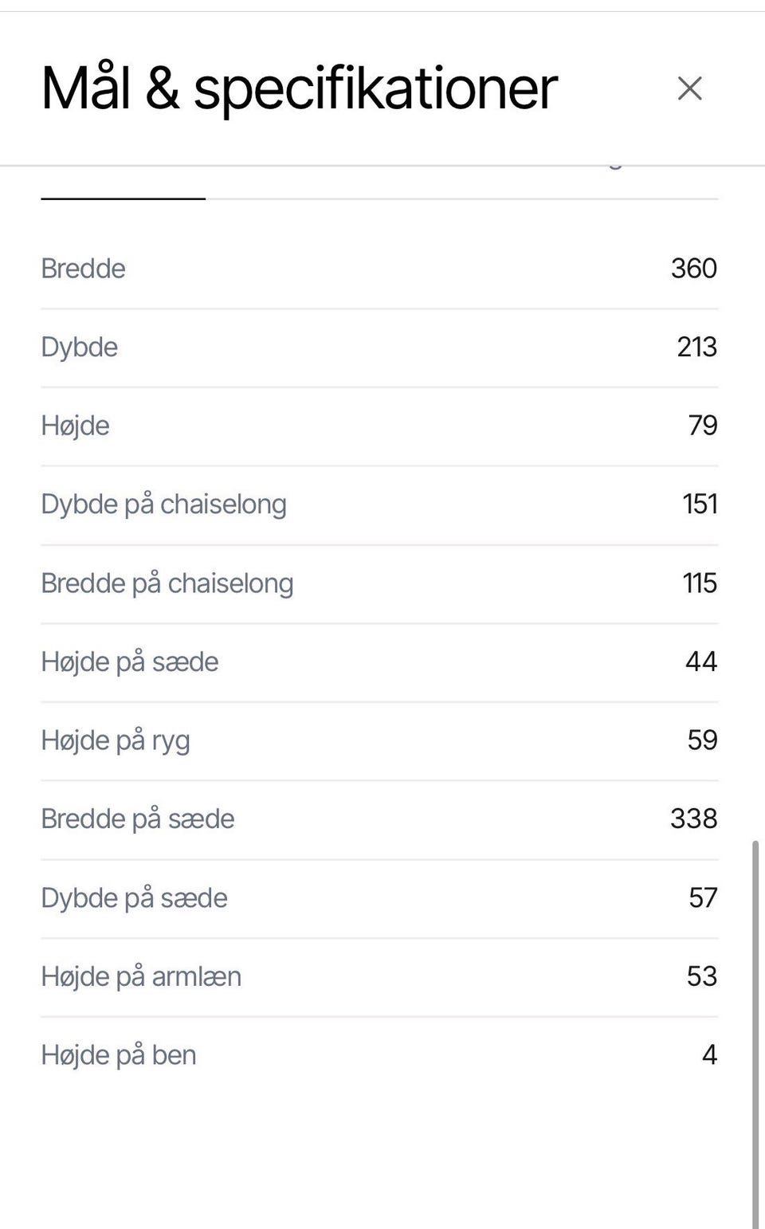
Task: Close the Mål & specifikationer panel
Action: point(689,88)
